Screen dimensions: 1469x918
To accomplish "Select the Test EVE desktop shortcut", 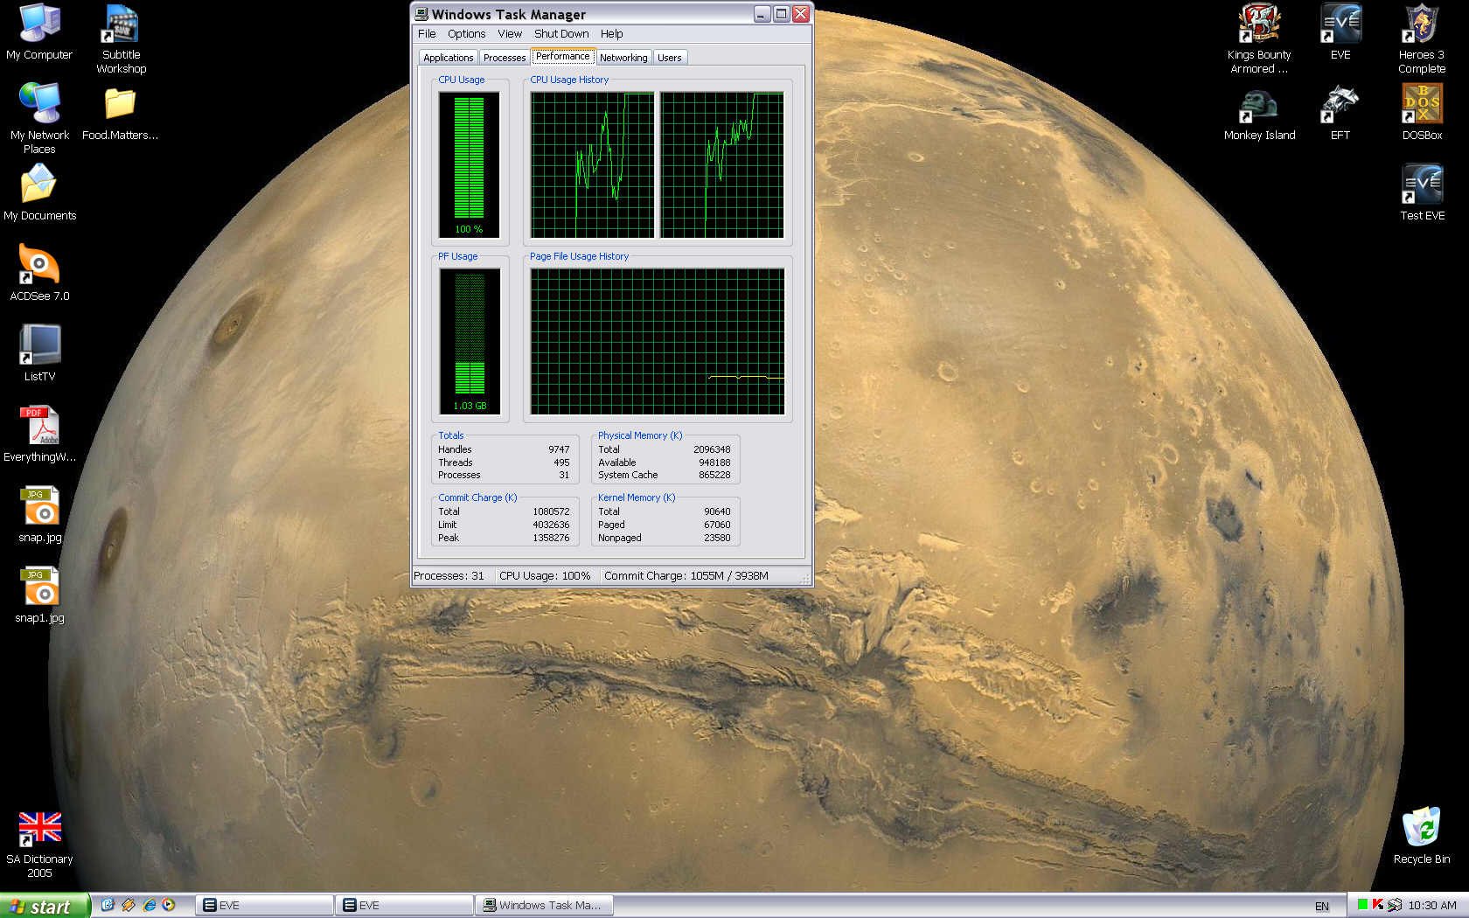I will (x=1422, y=185).
